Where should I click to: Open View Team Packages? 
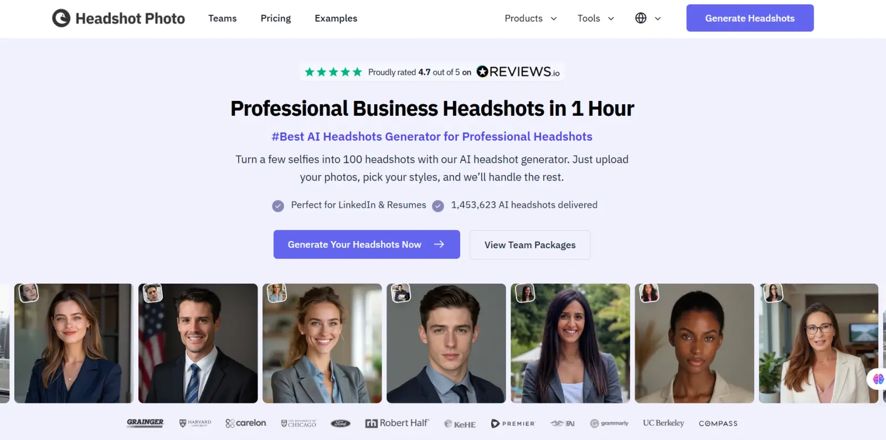530,245
